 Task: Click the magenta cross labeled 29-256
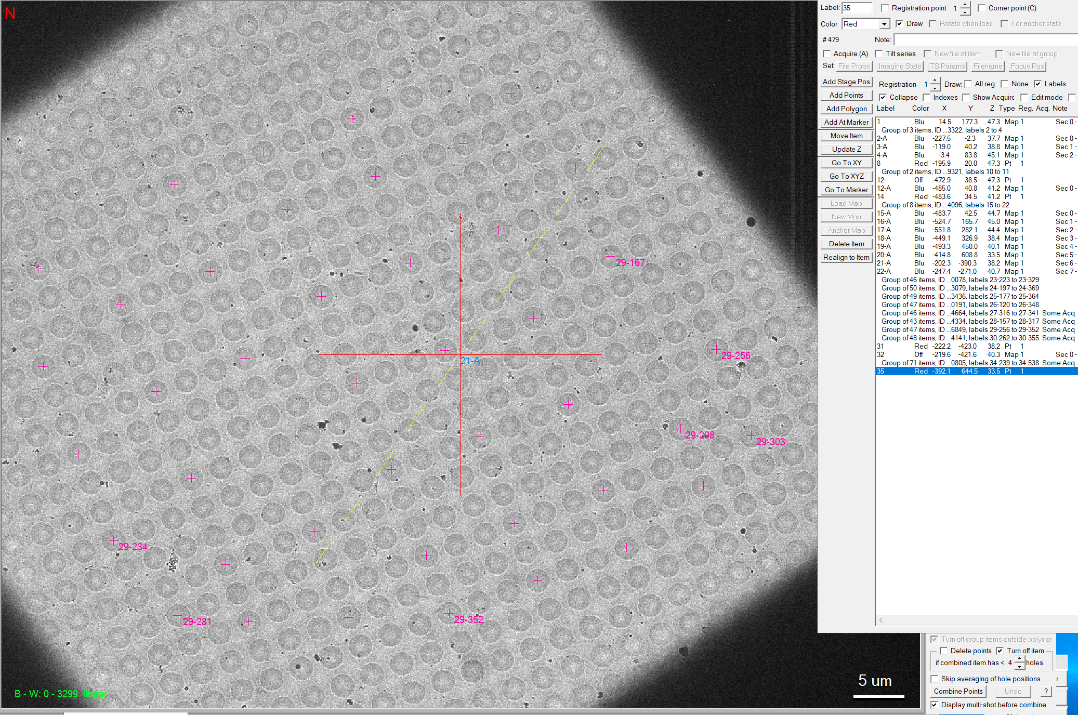(716, 349)
